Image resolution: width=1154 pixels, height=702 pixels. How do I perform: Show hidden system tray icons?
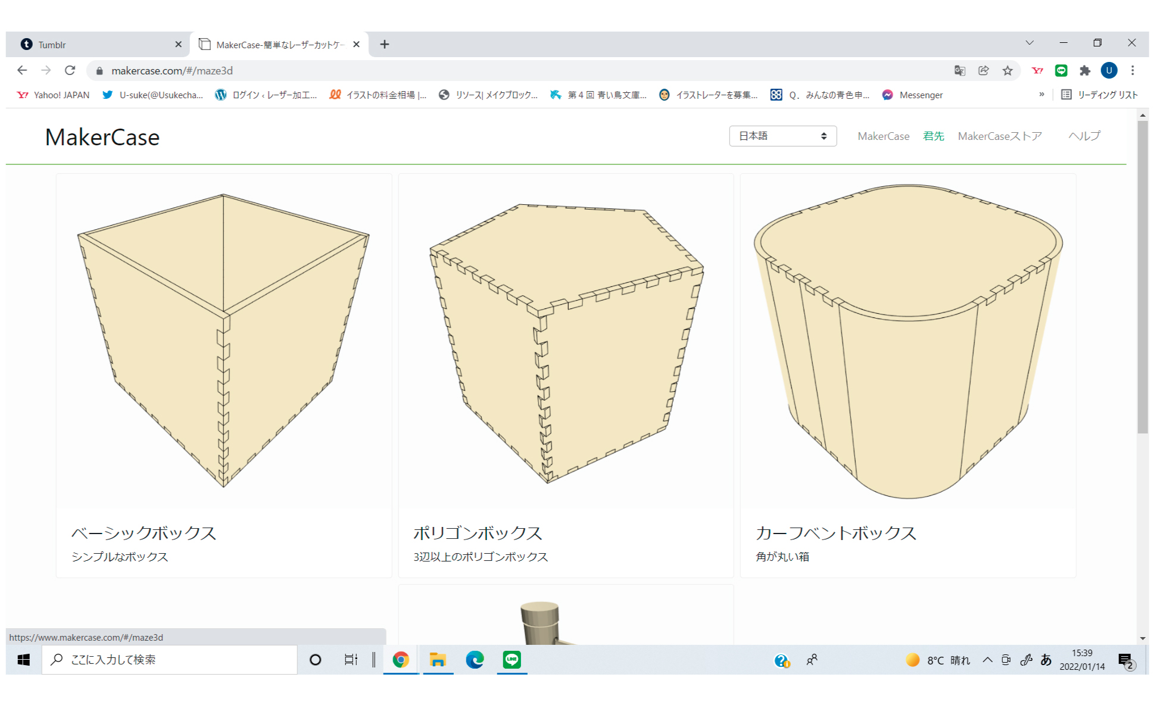pos(987,660)
